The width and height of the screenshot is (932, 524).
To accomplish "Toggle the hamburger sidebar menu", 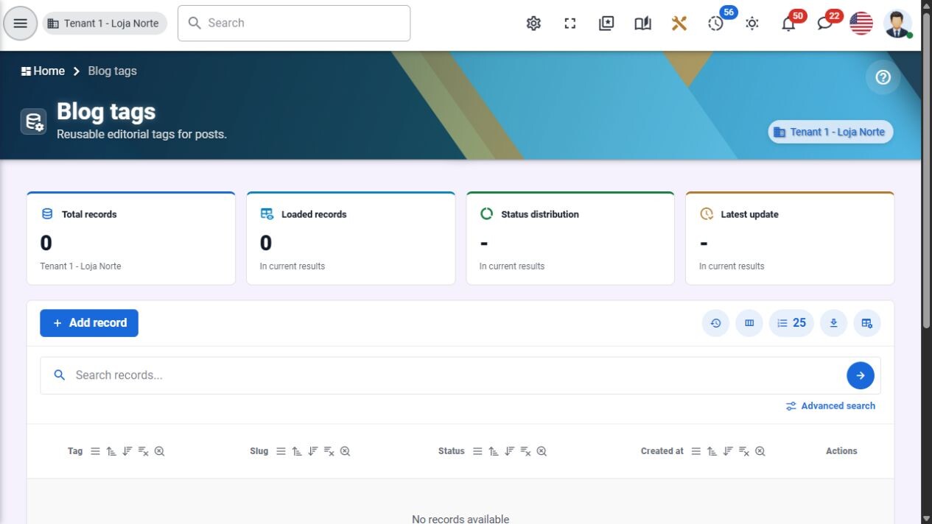I will pyautogui.click(x=21, y=24).
